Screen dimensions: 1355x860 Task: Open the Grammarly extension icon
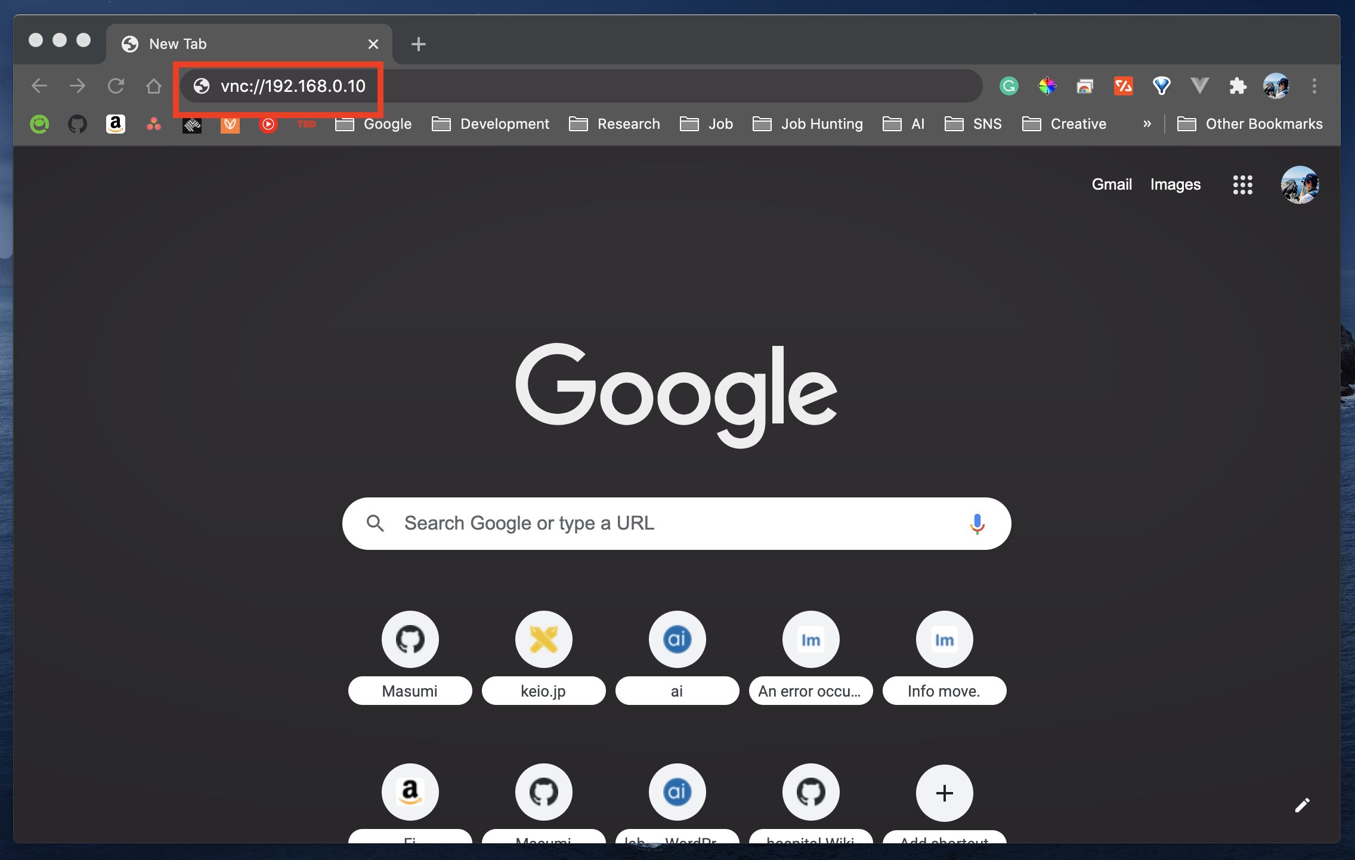coord(1008,86)
